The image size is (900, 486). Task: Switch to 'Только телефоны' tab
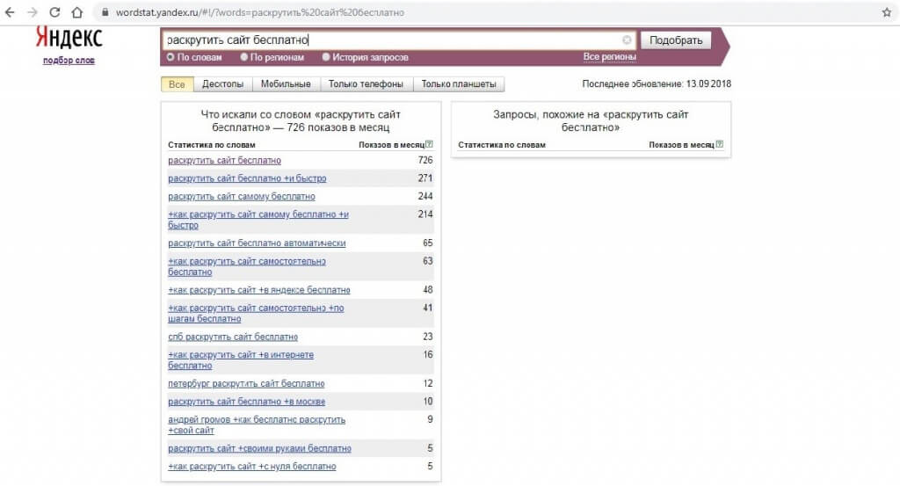click(366, 84)
